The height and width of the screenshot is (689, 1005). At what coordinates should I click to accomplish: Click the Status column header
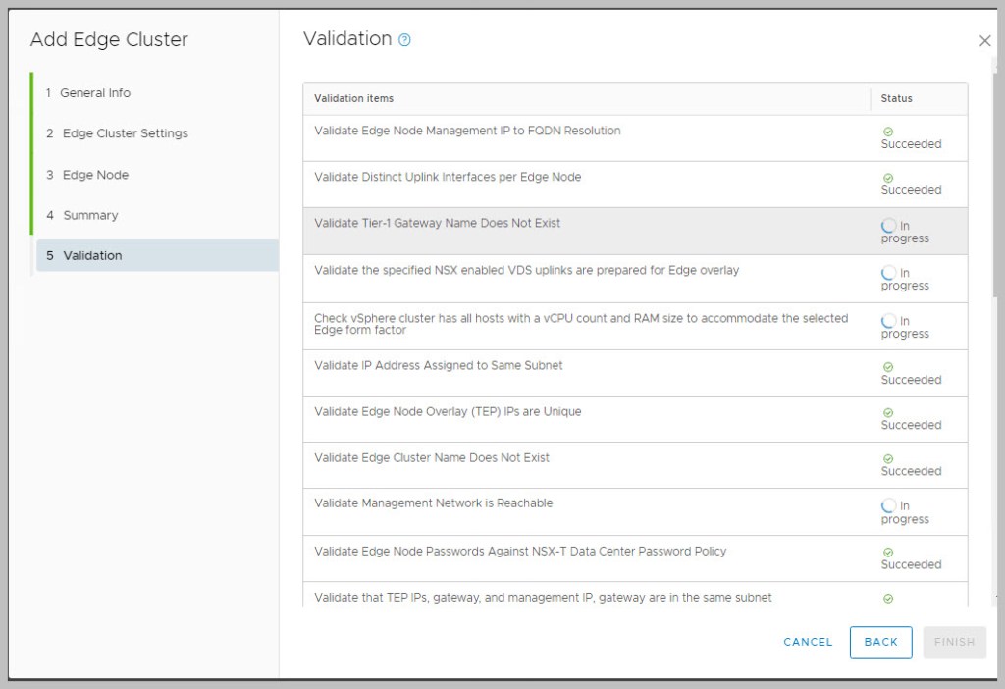coord(896,98)
